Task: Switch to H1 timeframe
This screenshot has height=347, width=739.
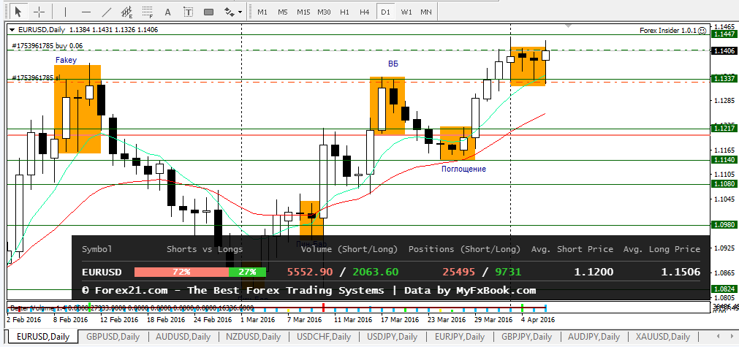Action: [344, 12]
